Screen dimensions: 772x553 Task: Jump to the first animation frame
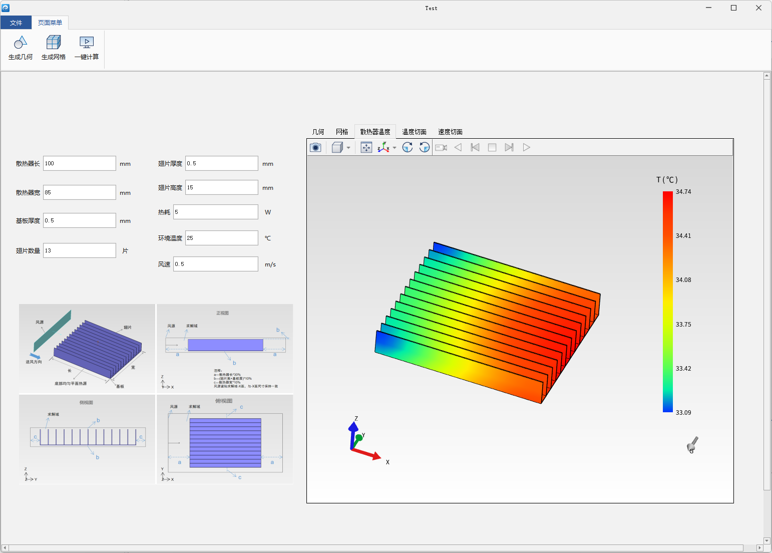point(475,147)
